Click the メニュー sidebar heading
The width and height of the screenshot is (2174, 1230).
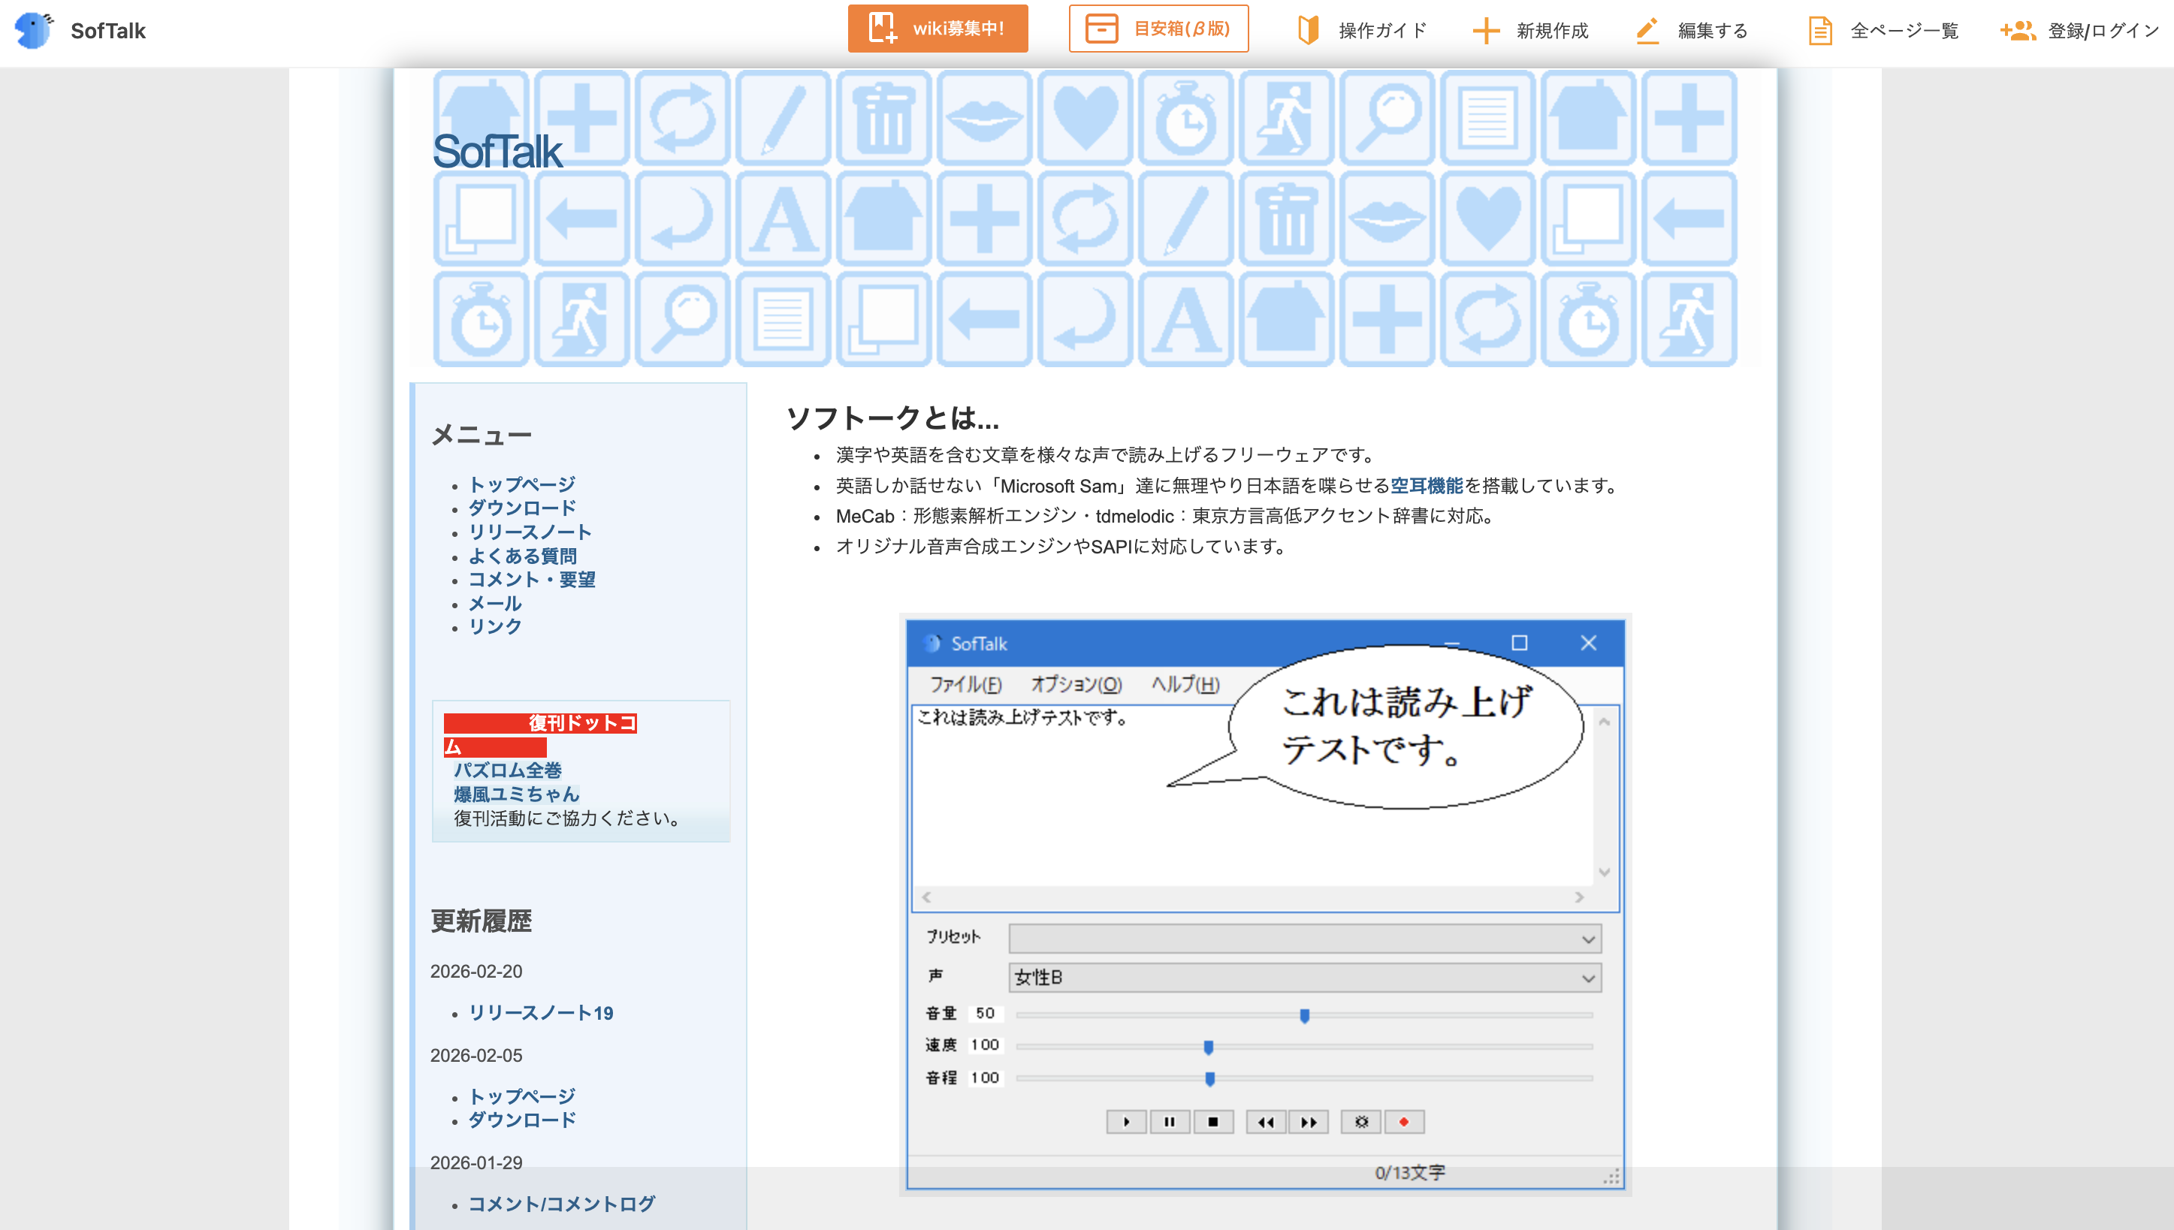pos(481,435)
